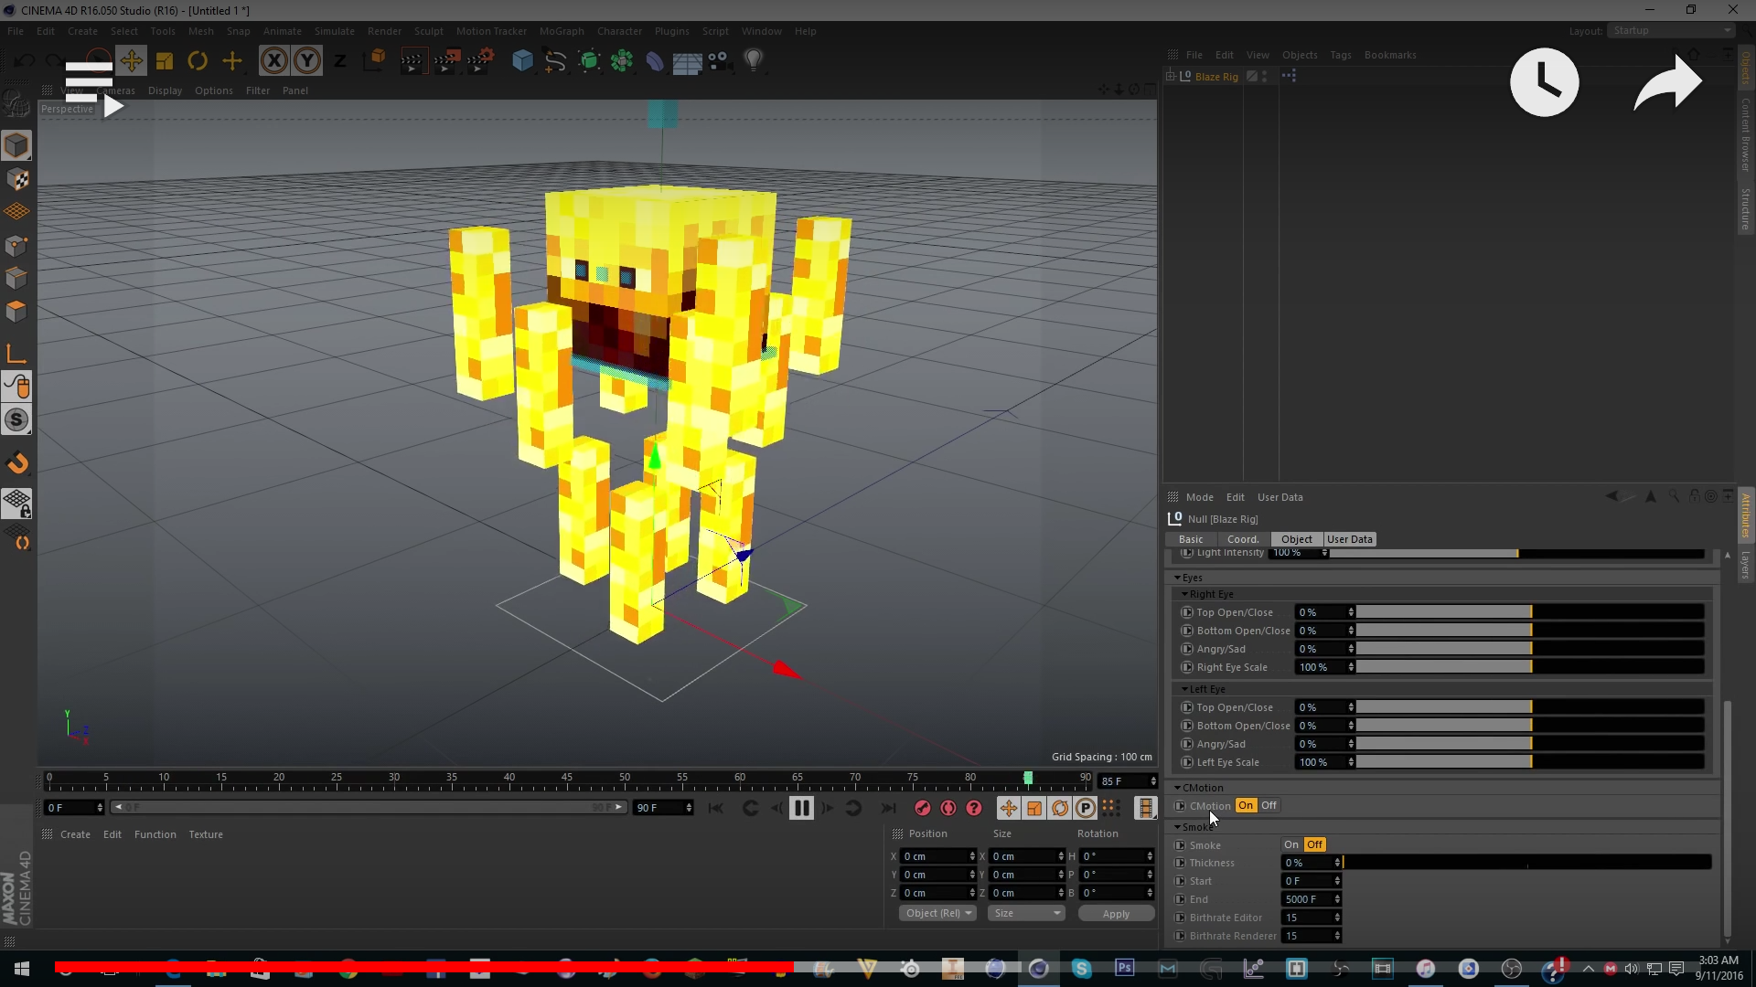1756x987 pixels.
Task: Click the timeline filmstrip layout icon
Action: pyautogui.click(x=1145, y=808)
